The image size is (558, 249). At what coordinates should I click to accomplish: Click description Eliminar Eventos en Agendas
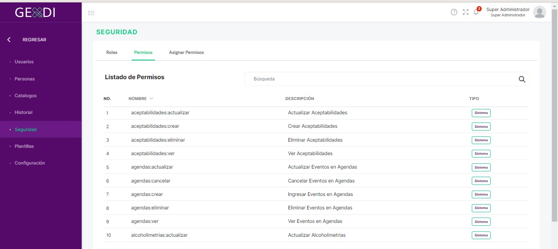tap(320, 208)
